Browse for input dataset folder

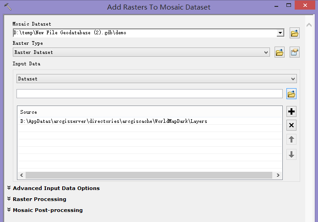pyautogui.click(x=291, y=94)
